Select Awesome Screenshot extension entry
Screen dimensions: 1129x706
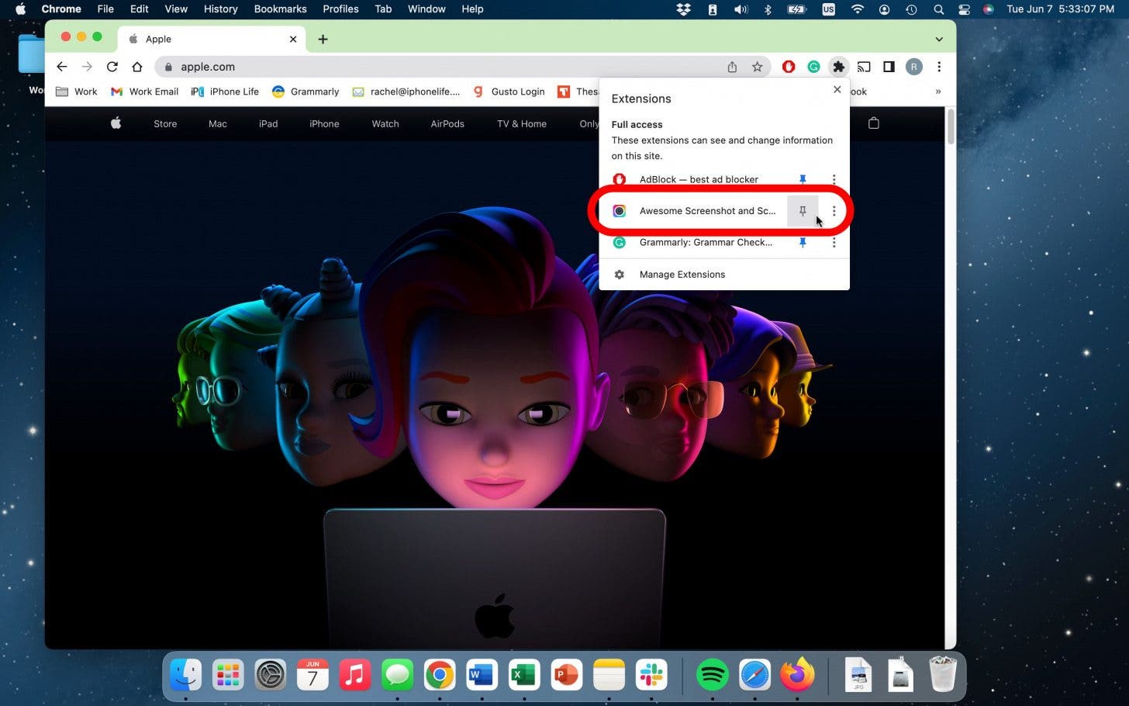(695, 211)
